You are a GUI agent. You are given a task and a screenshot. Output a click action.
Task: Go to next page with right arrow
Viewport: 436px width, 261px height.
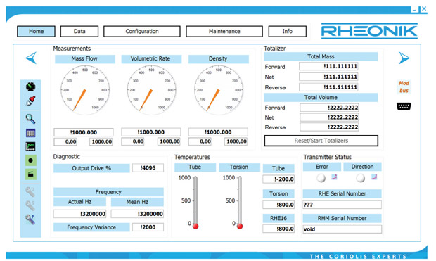[x=404, y=58]
